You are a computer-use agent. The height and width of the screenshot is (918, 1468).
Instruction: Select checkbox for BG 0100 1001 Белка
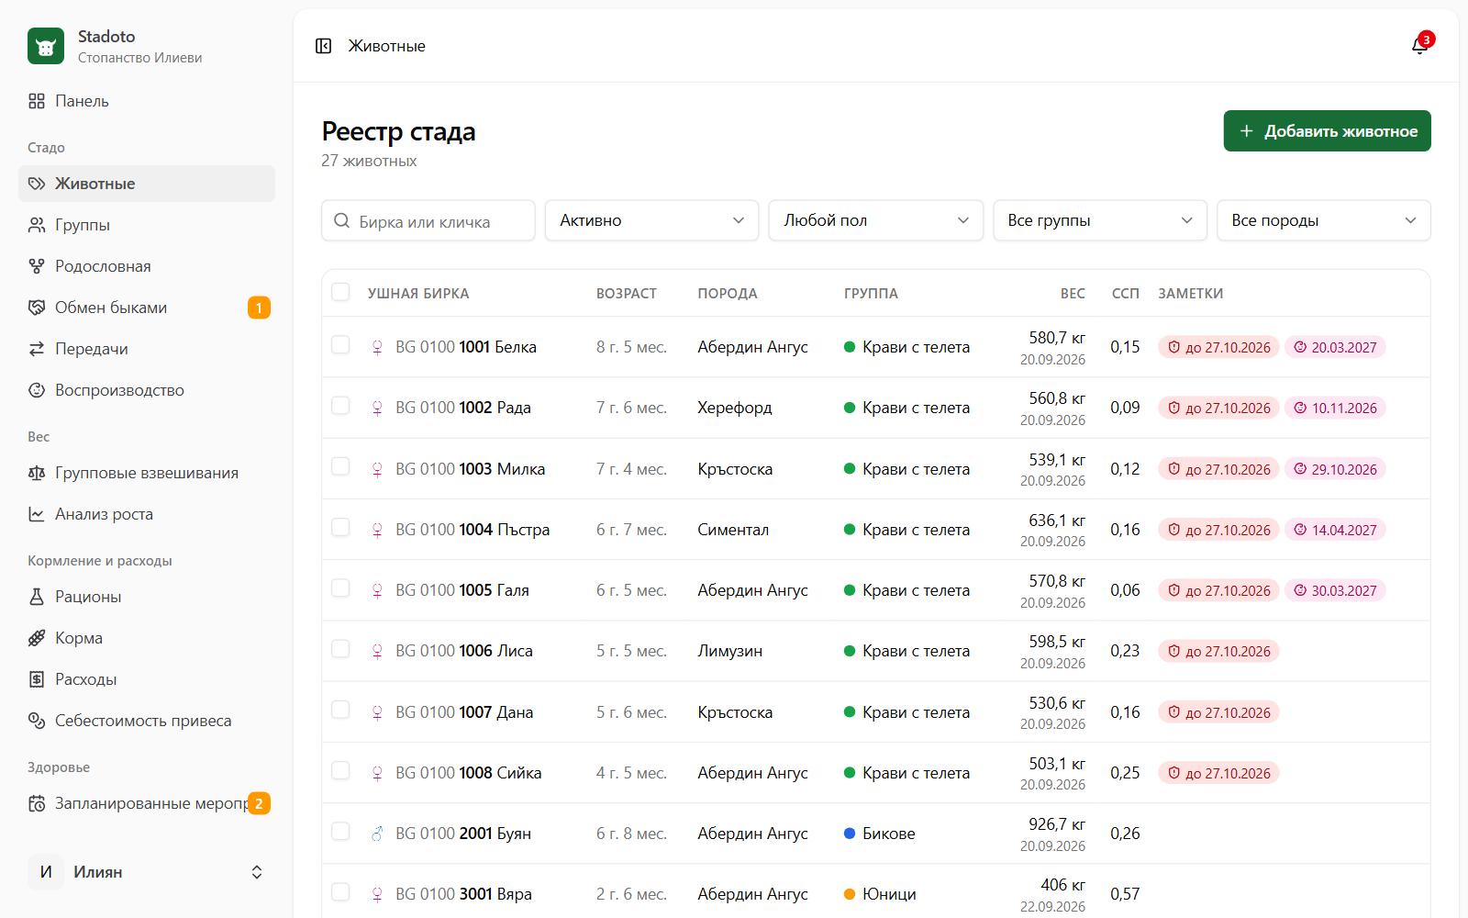340,345
